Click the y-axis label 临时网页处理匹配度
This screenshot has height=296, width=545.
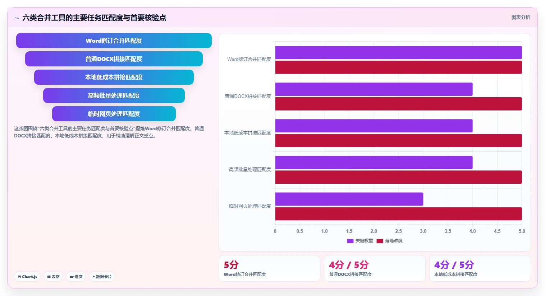[250, 206]
